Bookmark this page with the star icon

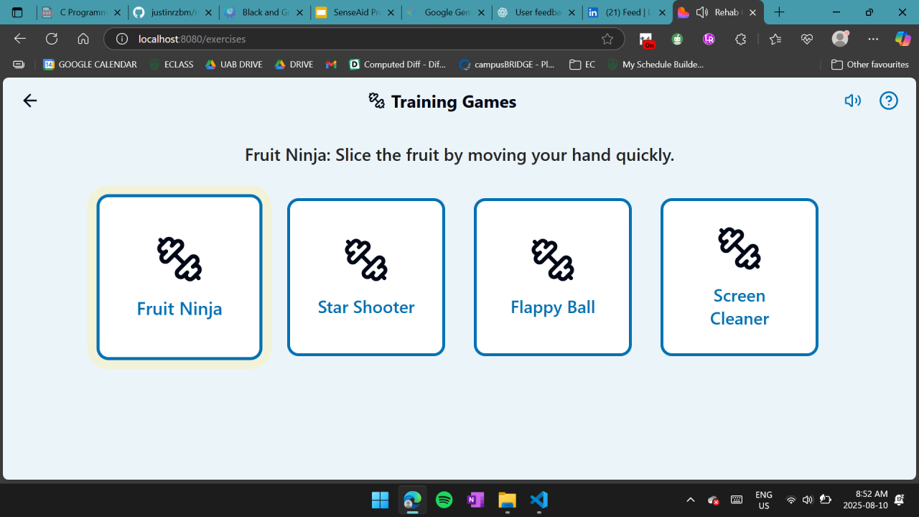click(607, 39)
